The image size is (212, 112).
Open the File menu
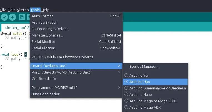pyautogui.click(x=3, y=10)
